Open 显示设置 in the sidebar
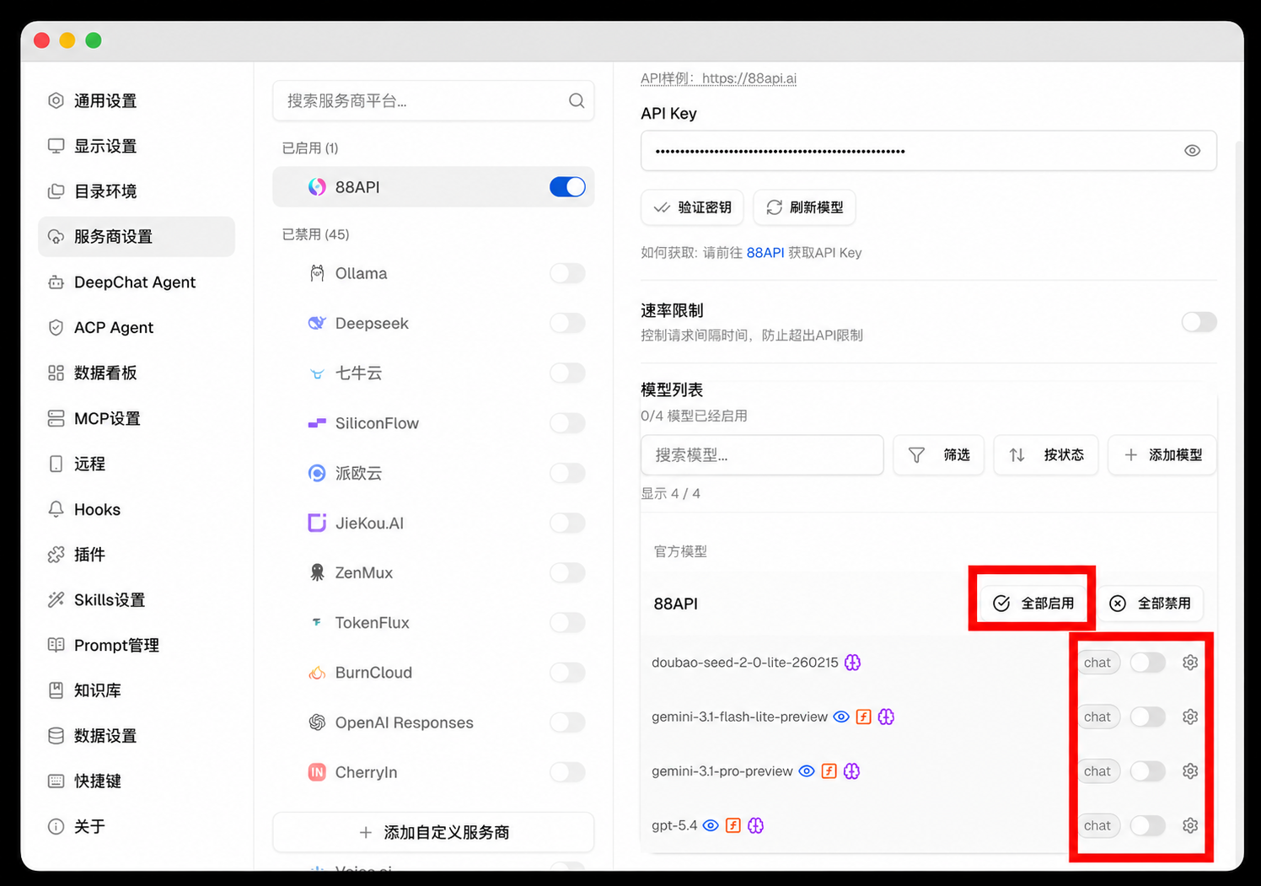This screenshot has width=1261, height=886. coord(137,146)
